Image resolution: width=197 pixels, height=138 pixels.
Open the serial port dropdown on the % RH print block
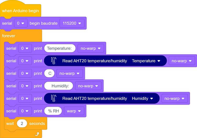pos(25,111)
